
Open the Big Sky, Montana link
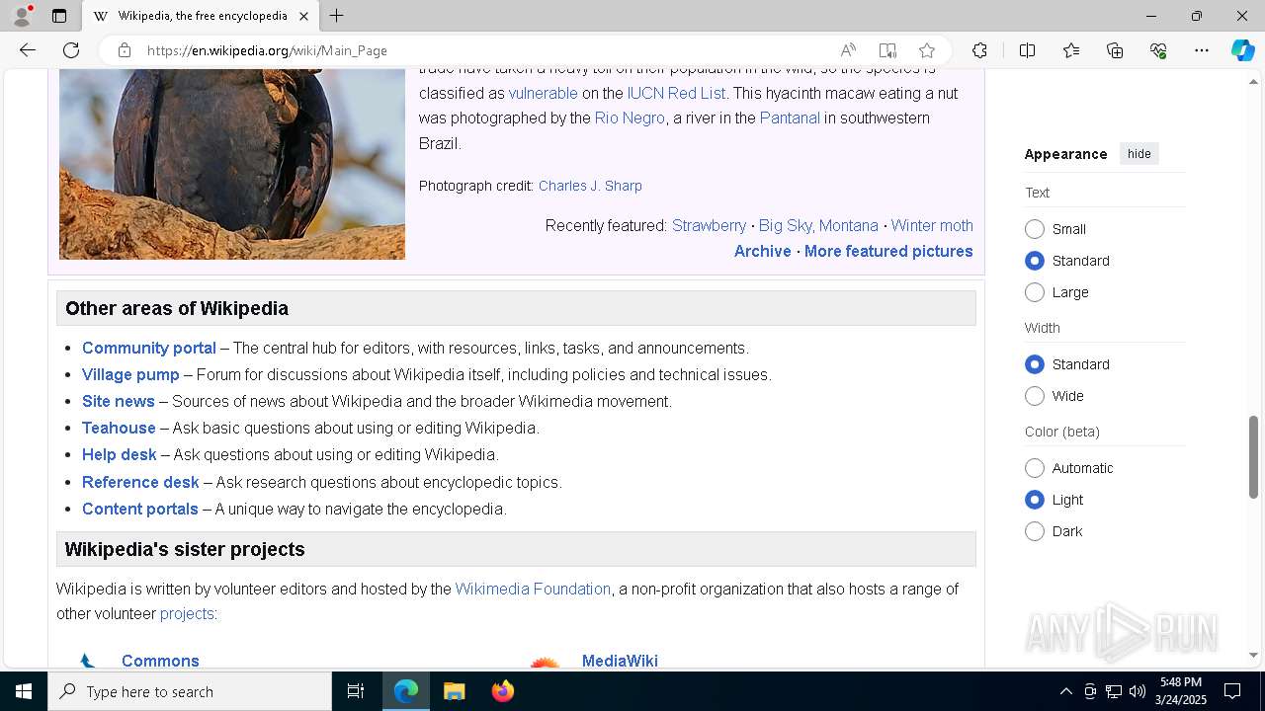tap(818, 225)
